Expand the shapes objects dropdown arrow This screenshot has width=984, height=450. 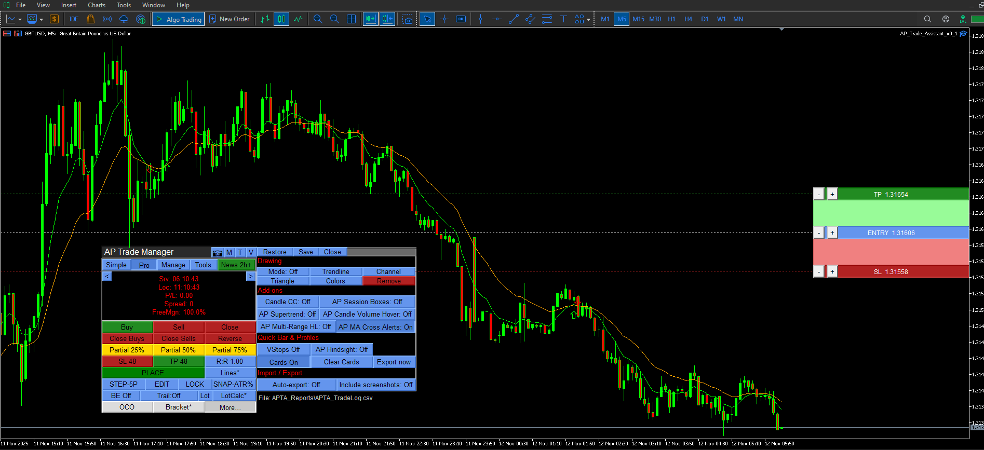click(588, 20)
